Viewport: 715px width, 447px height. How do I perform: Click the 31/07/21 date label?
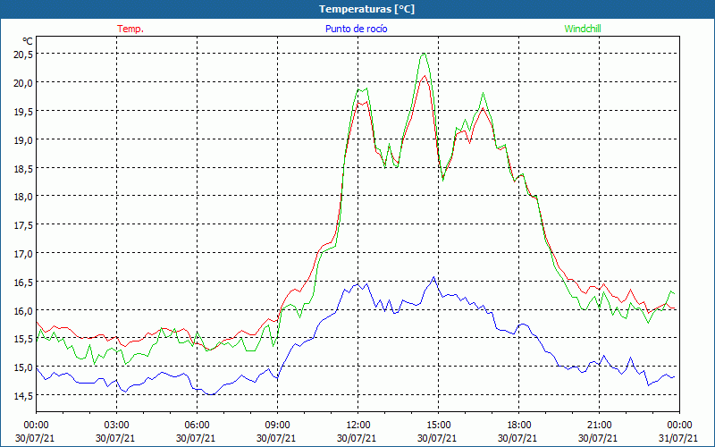(x=678, y=438)
